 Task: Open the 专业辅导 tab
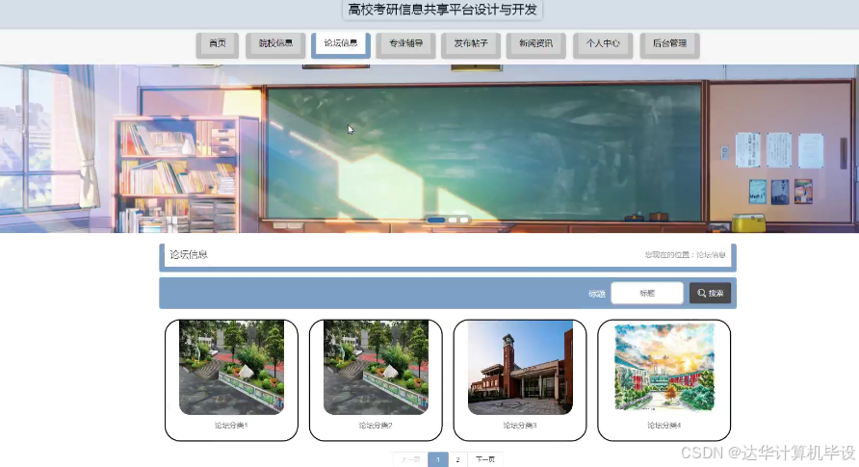406,44
